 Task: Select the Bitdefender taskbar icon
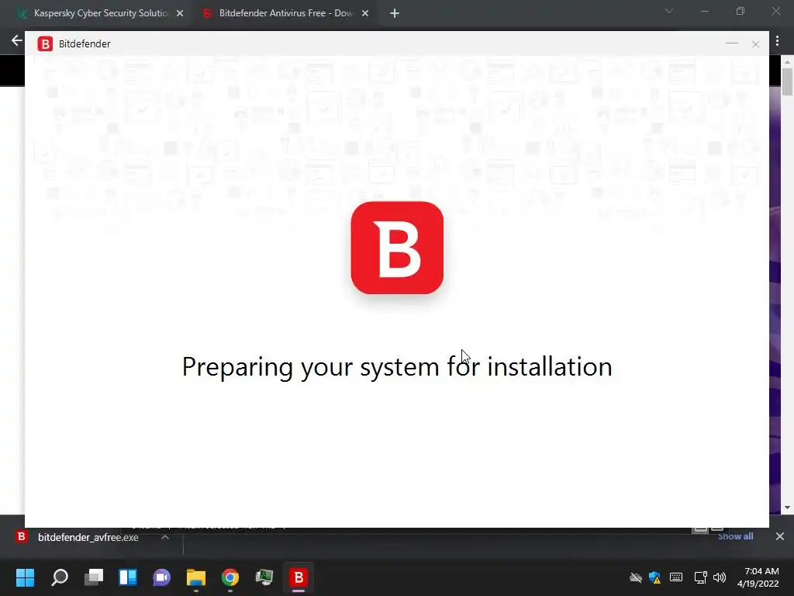[299, 577]
